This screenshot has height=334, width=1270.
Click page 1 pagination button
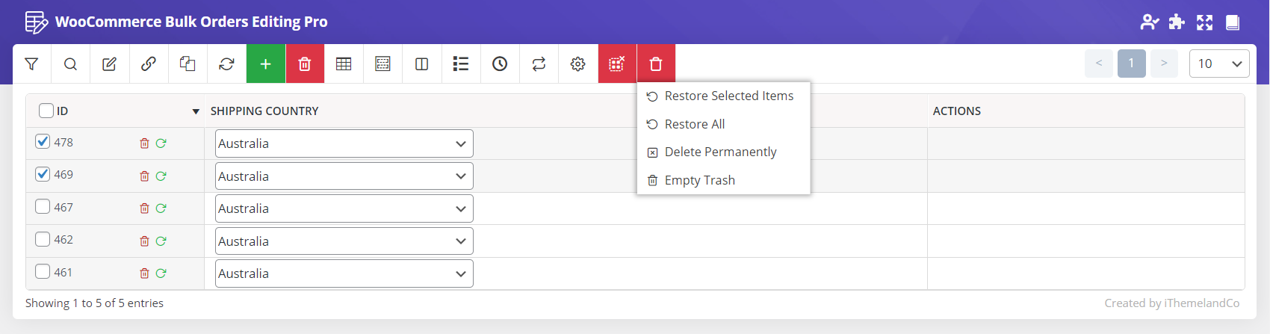1131,64
